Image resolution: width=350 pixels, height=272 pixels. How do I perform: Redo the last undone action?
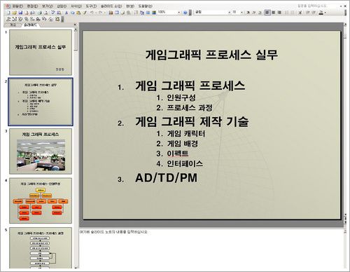click(100, 13)
